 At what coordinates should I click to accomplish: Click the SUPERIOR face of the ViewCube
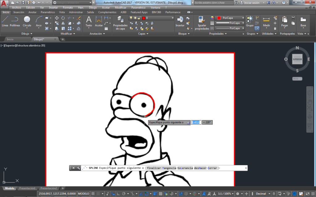tap(297, 59)
